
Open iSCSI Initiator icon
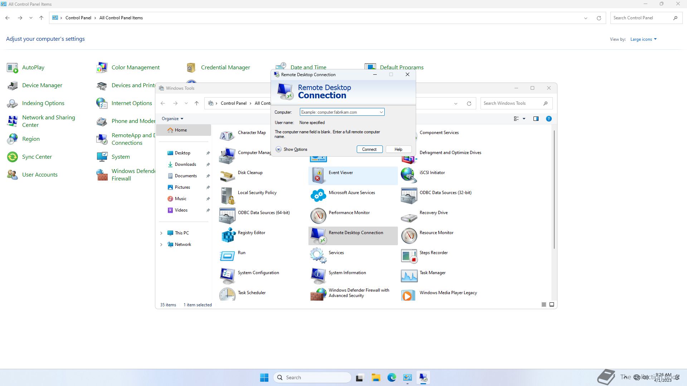tap(409, 176)
